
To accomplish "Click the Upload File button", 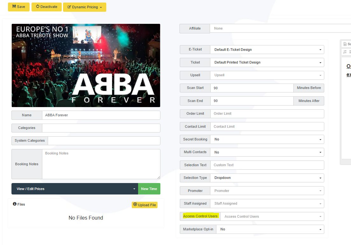I will (144, 205).
